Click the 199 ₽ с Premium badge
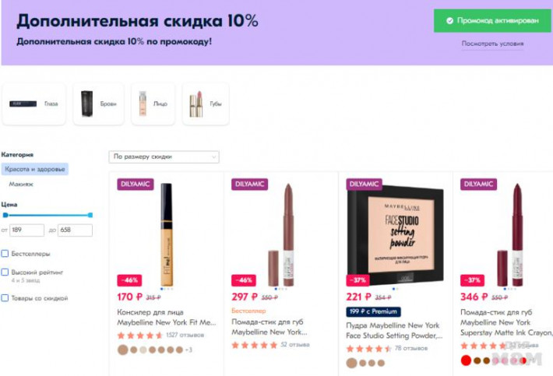The image size is (553, 376). coord(373,311)
